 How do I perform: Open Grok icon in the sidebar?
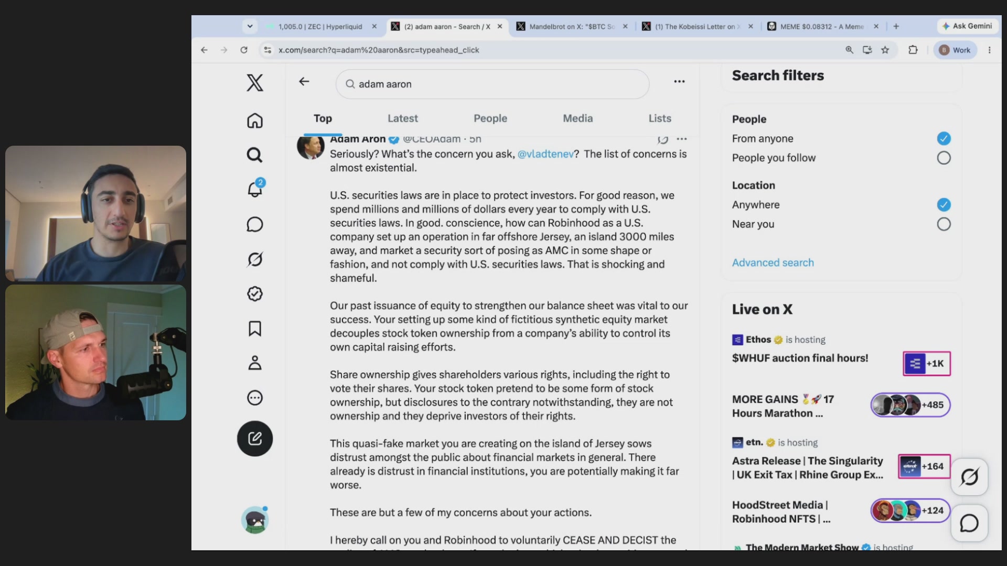(x=255, y=259)
